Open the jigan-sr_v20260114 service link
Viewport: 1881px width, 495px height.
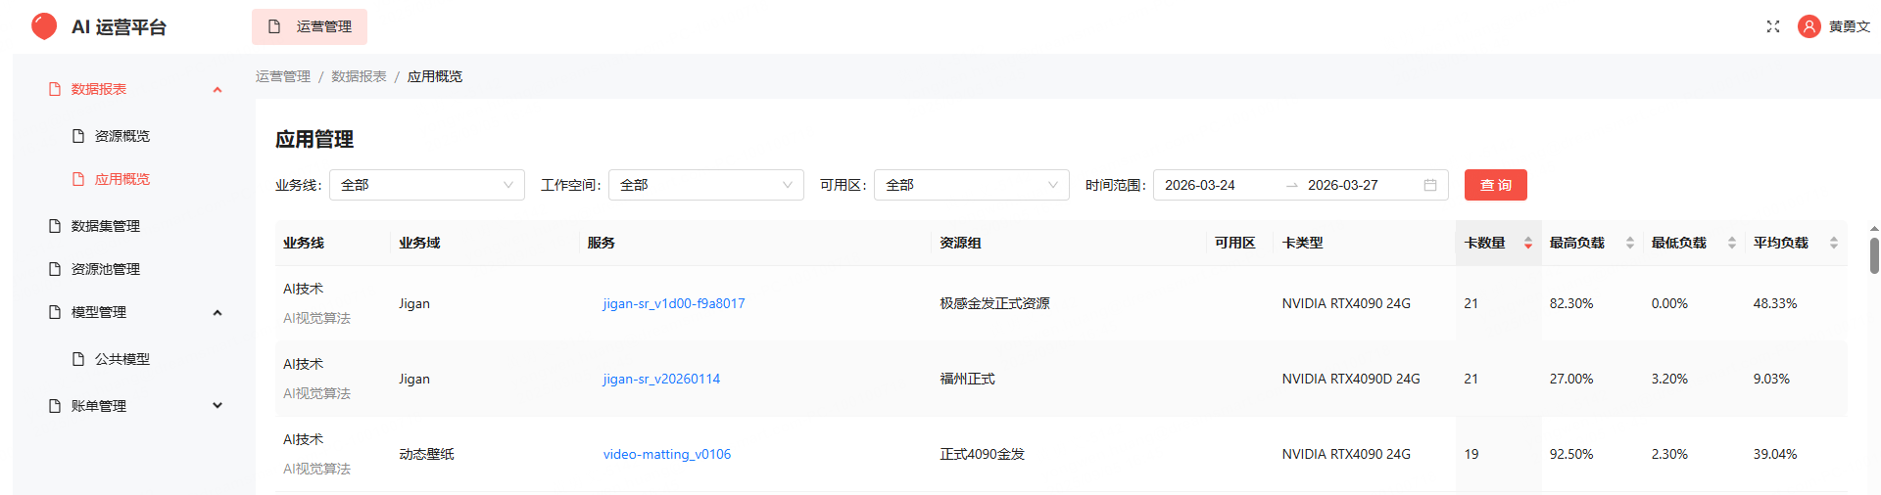661,379
